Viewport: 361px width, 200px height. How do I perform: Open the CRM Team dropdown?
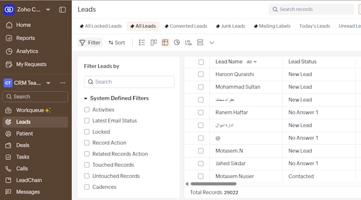(48, 83)
